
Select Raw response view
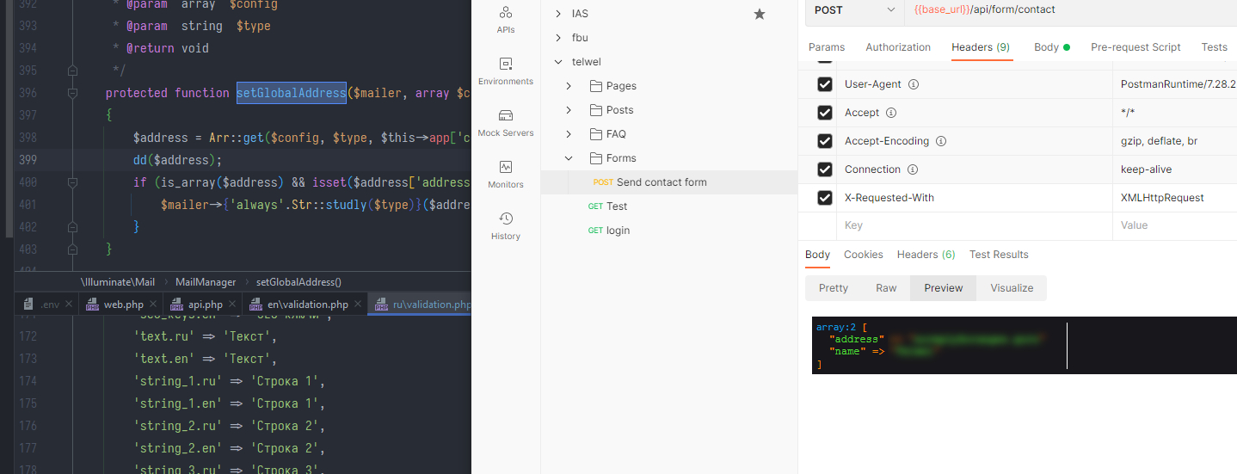(886, 288)
